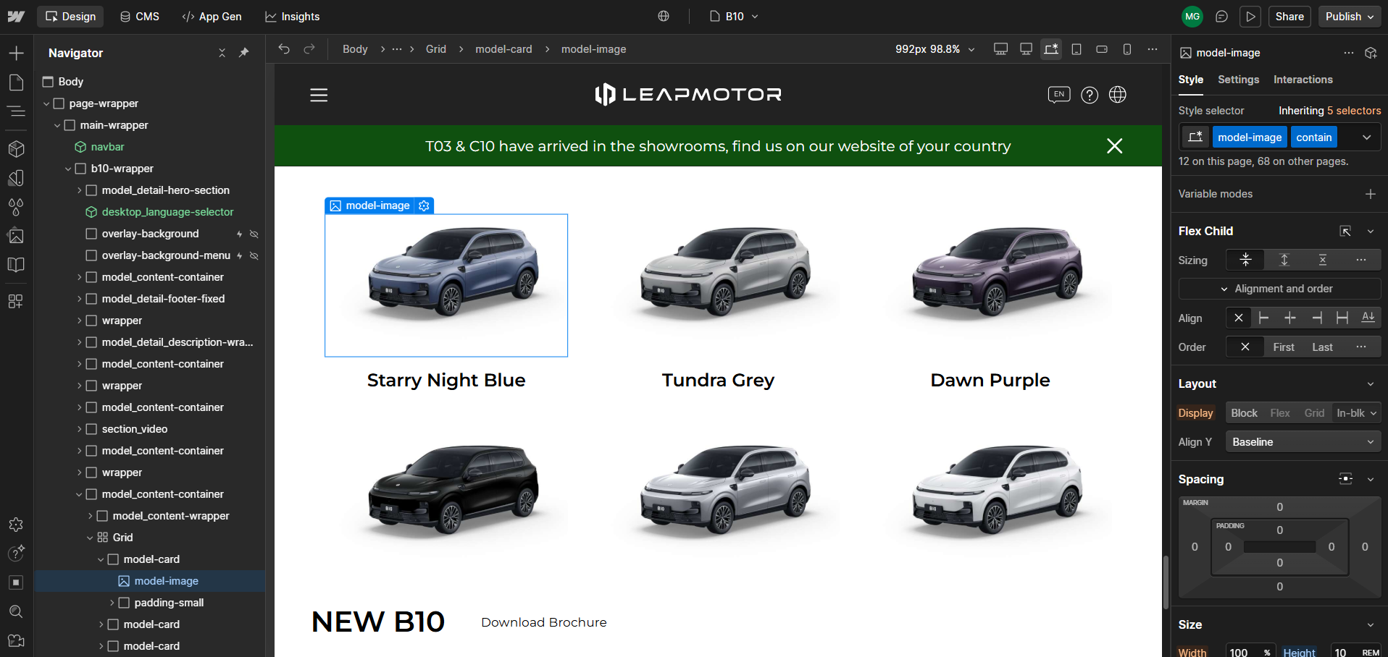
Task: Reset Align with the X option
Action: [x=1239, y=318]
